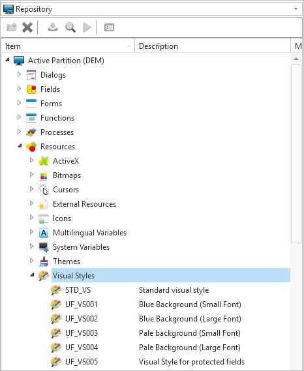Screen dimensions: 304x371
Task: Click the delete X toolbar icon
Action: coord(27,27)
